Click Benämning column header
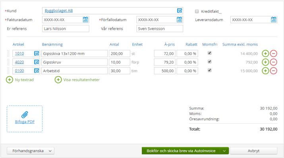 pyautogui.click(x=52, y=44)
